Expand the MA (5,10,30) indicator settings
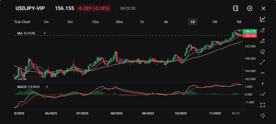 [x=45, y=33]
